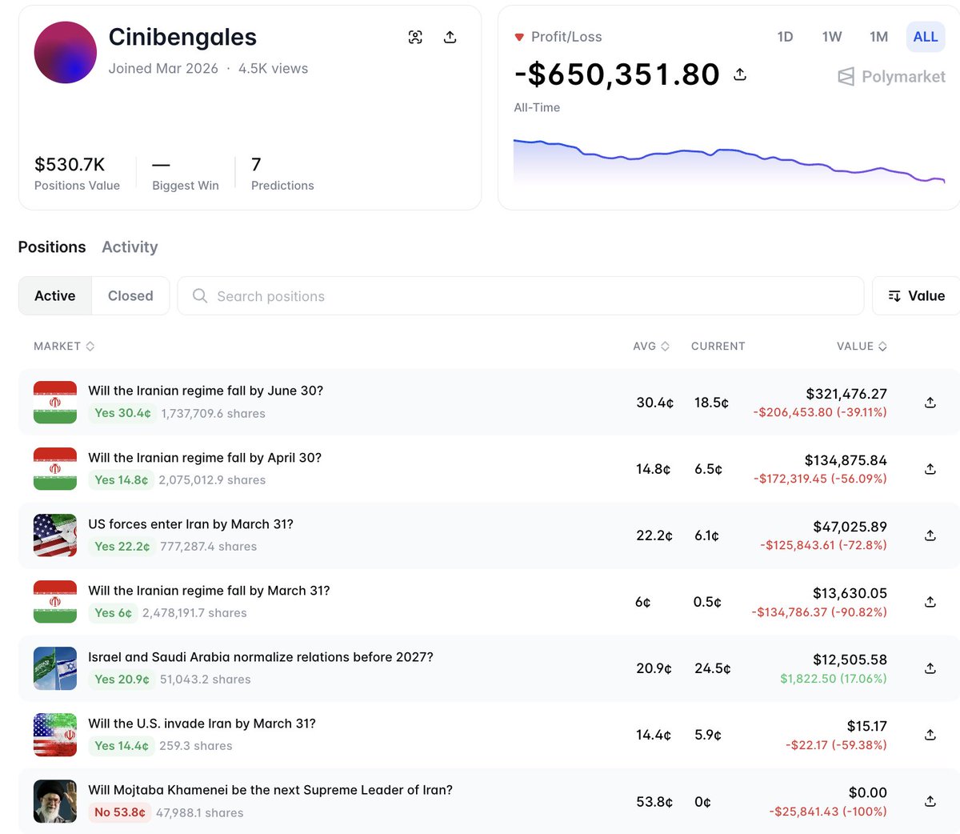Screen dimensions: 960x834
Task: Share the Israel and Saudi Arabia position
Action: 930,668
